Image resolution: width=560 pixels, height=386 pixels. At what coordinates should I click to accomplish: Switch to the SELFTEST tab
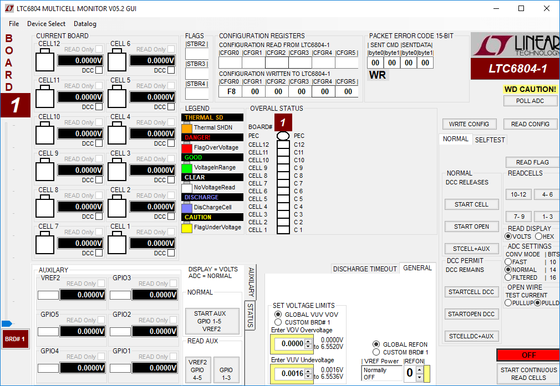490,140
